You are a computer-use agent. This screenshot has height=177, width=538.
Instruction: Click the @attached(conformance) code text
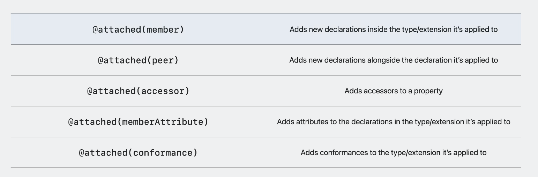138,153
